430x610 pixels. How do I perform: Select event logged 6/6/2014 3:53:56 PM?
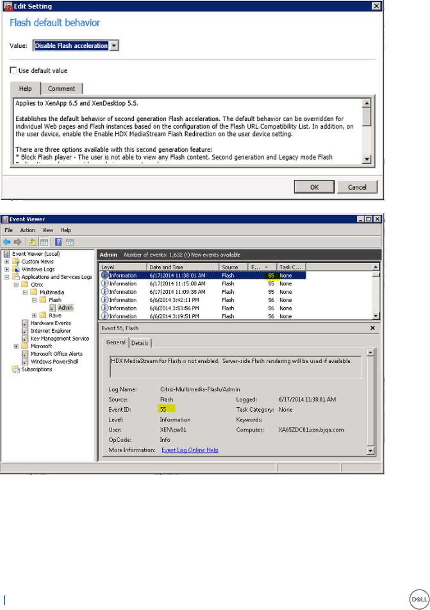[203, 308]
